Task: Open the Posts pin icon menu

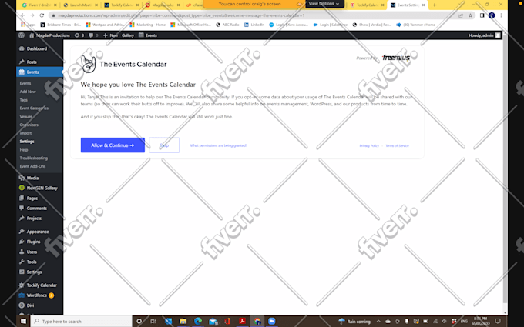Action: [22, 62]
